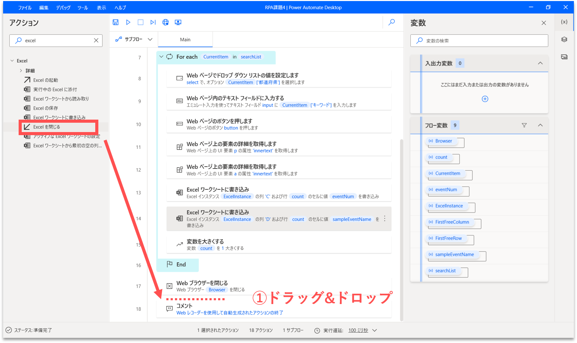The width and height of the screenshot is (577, 343).
Task: Open the ファイル menu
Action: tap(25, 8)
